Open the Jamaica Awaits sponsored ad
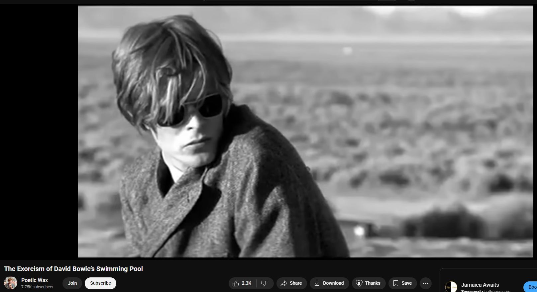The height and width of the screenshot is (292, 537). (480, 285)
